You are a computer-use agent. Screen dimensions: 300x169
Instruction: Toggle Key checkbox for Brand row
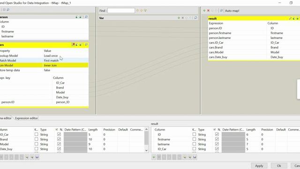[36, 139]
